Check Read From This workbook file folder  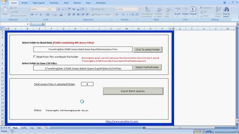(x=34, y=57)
